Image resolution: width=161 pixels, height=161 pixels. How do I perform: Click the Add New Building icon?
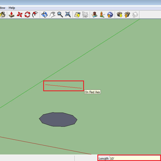[x=94, y=14]
